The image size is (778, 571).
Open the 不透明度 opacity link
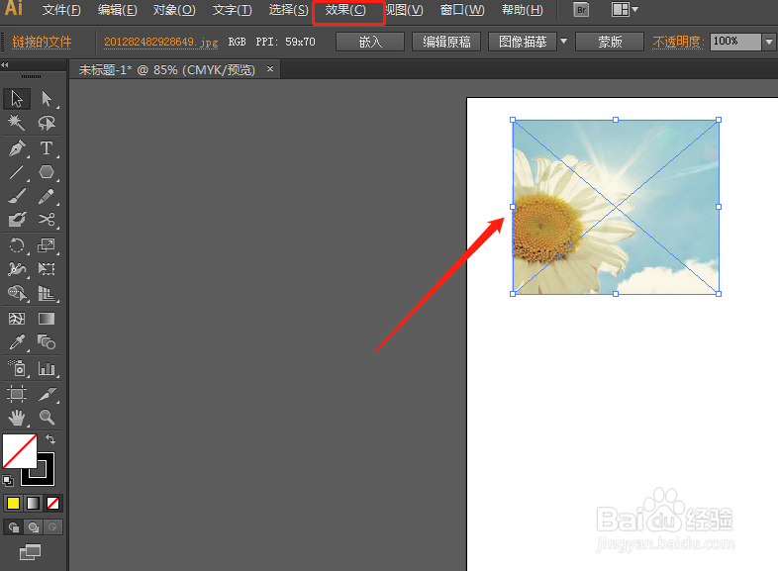(678, 43)
